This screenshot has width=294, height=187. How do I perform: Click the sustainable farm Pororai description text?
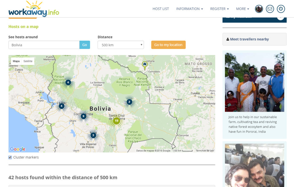pyautogui.click(x=253, y=124)
